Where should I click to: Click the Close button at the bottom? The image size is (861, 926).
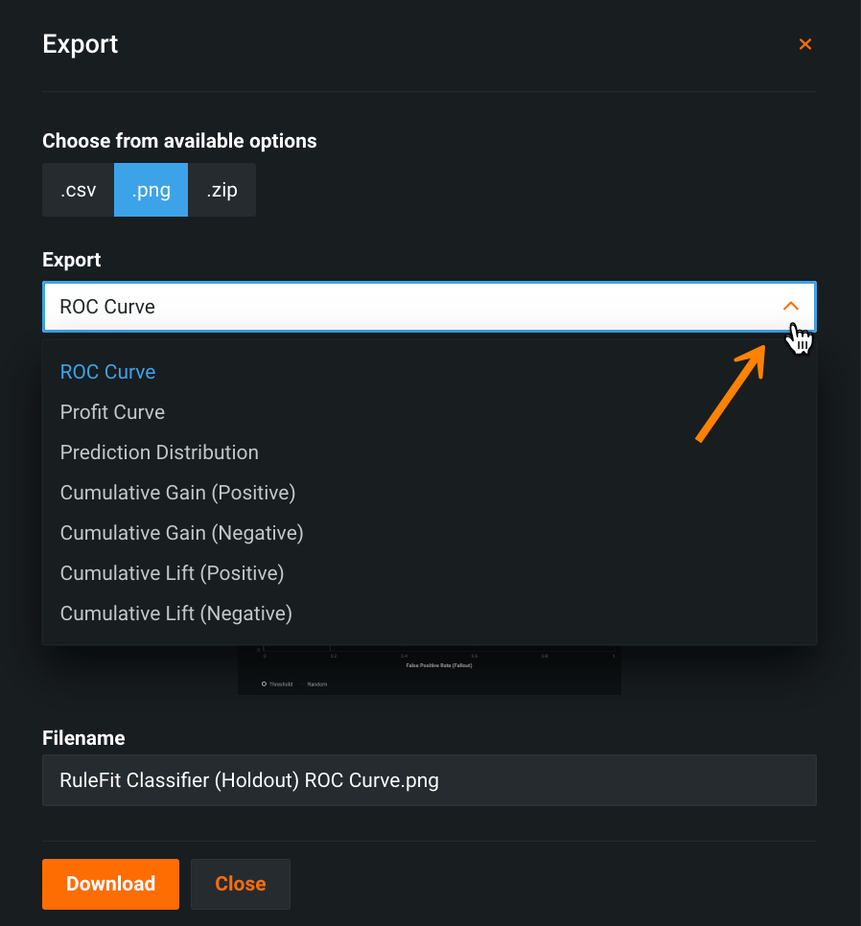240,884
